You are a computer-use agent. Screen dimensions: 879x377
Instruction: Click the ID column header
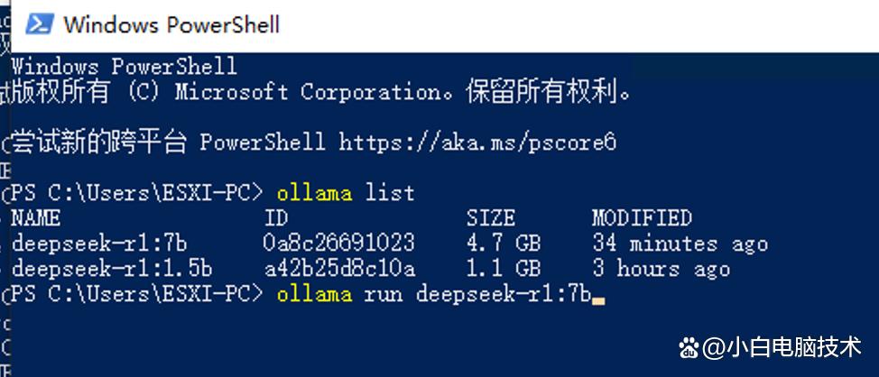(x=276, y=217)
